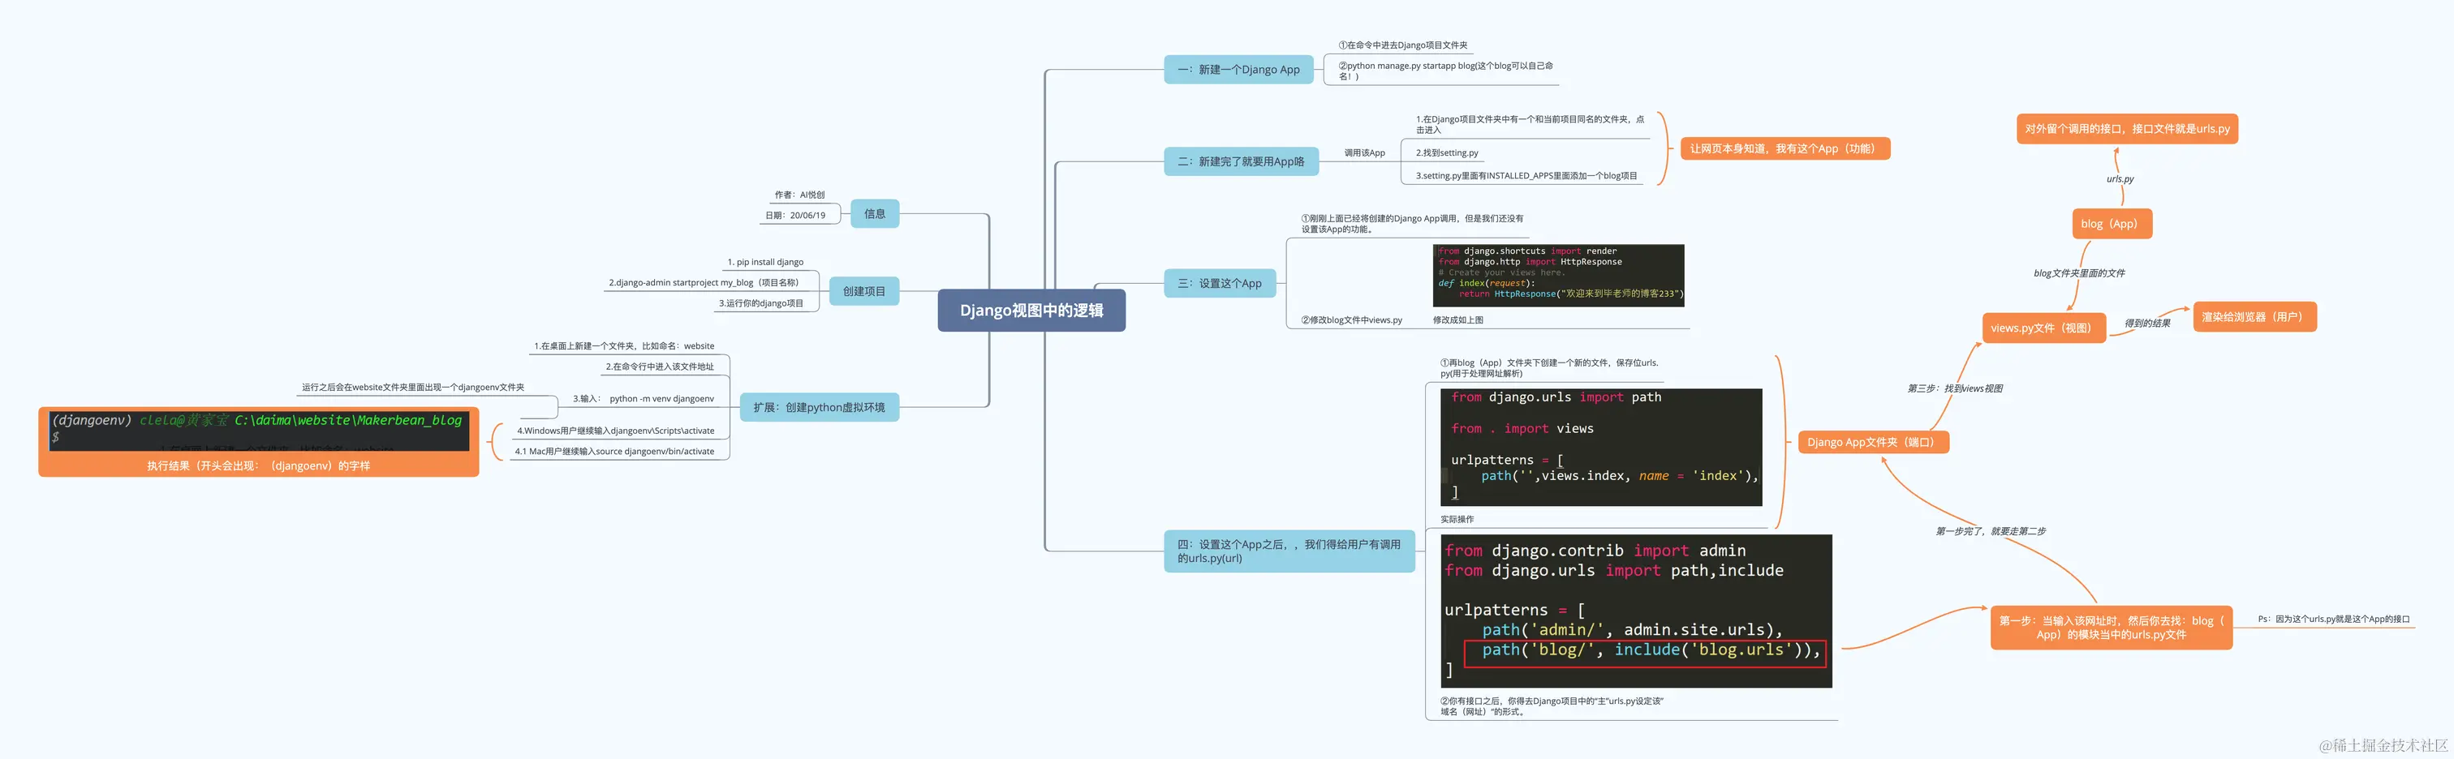The image size is (2454, 759).
Task: Click note "Ps：因为这个urls.py就是这个App的接口"
Action: (2334, 619)
